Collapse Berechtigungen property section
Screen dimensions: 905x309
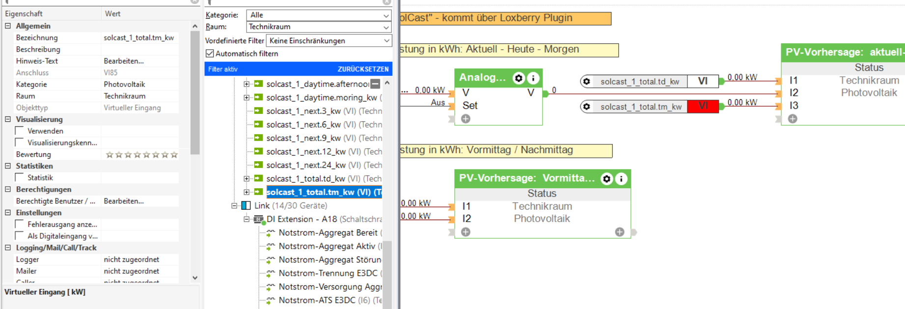tap(8, 189)
